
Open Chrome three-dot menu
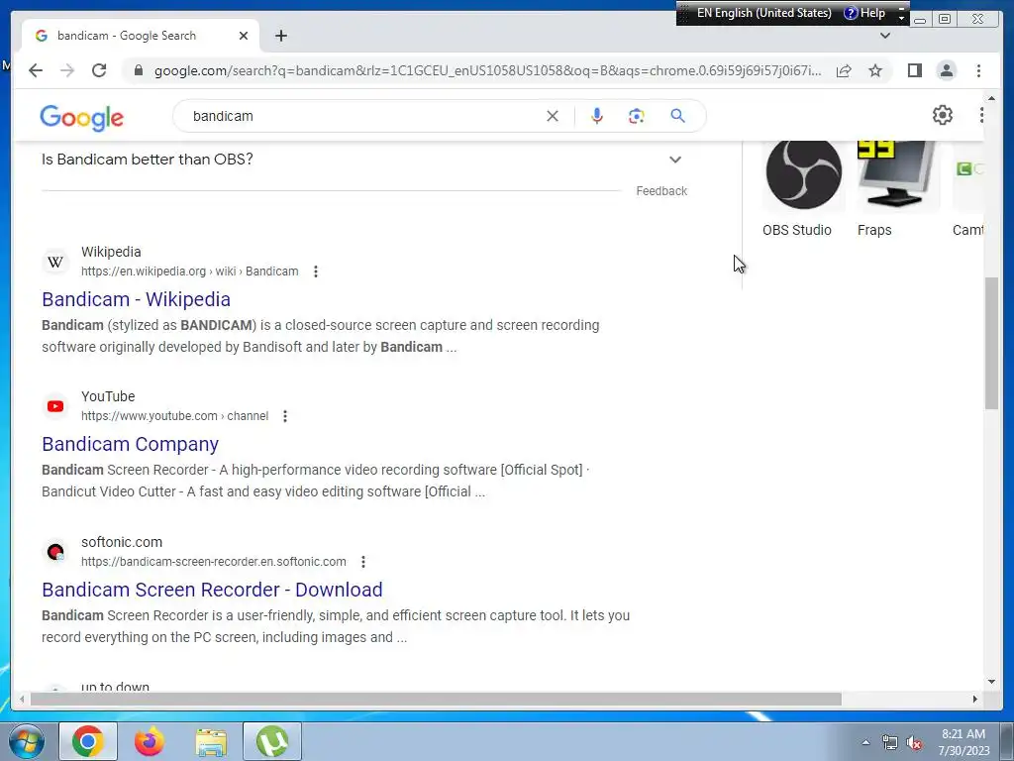tap(979, 70)
